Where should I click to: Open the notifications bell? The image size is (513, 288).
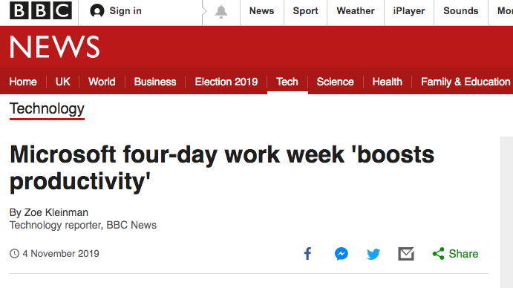[x=221, y=12]
